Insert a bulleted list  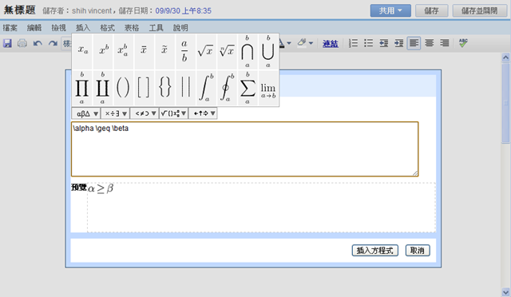pos(368,43)
